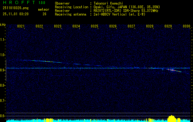Image resolution: width=193 pixels, height=122 pixels.
Task: Click the bright red meteor echo in spectrogram
Action: click(x=172, y=70)
